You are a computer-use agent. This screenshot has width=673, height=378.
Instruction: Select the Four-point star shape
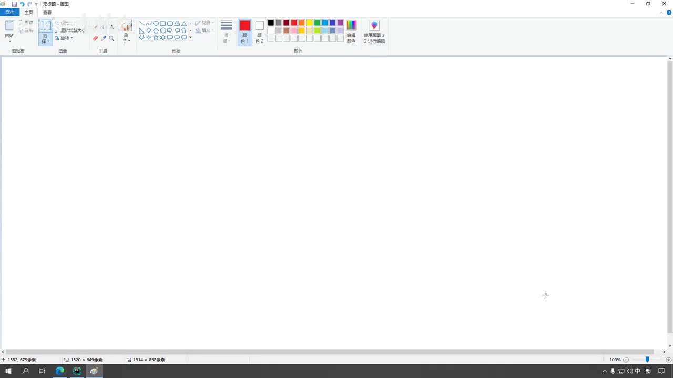[x=149, y=37]
